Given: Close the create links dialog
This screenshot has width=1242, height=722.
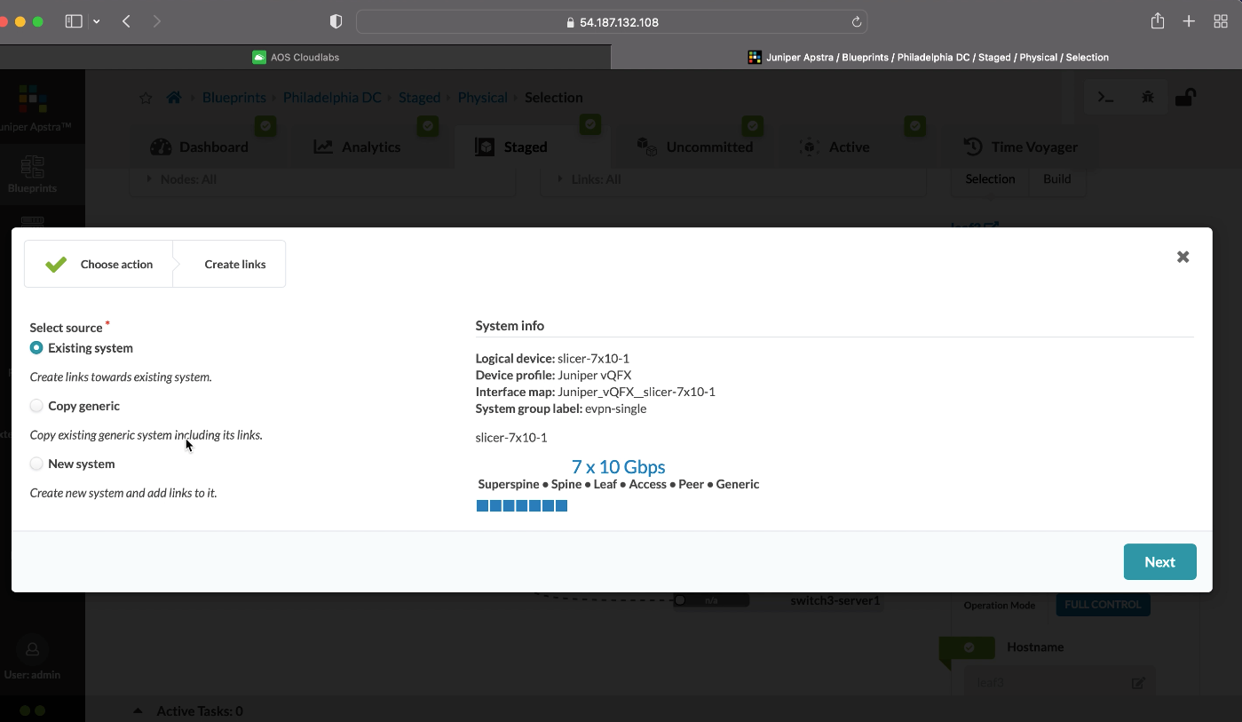Looking at the screenshot, I should tap(1183, 257).
